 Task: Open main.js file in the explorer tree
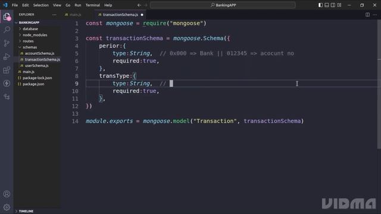(x=29, y=72)
